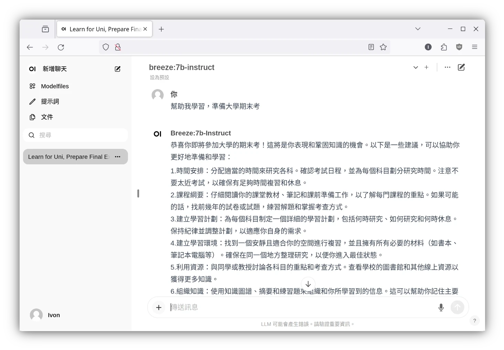This screenshot has height=350, width=504.
Task: Select the Learn for Uni chat entry
Action: coord(69,157)
